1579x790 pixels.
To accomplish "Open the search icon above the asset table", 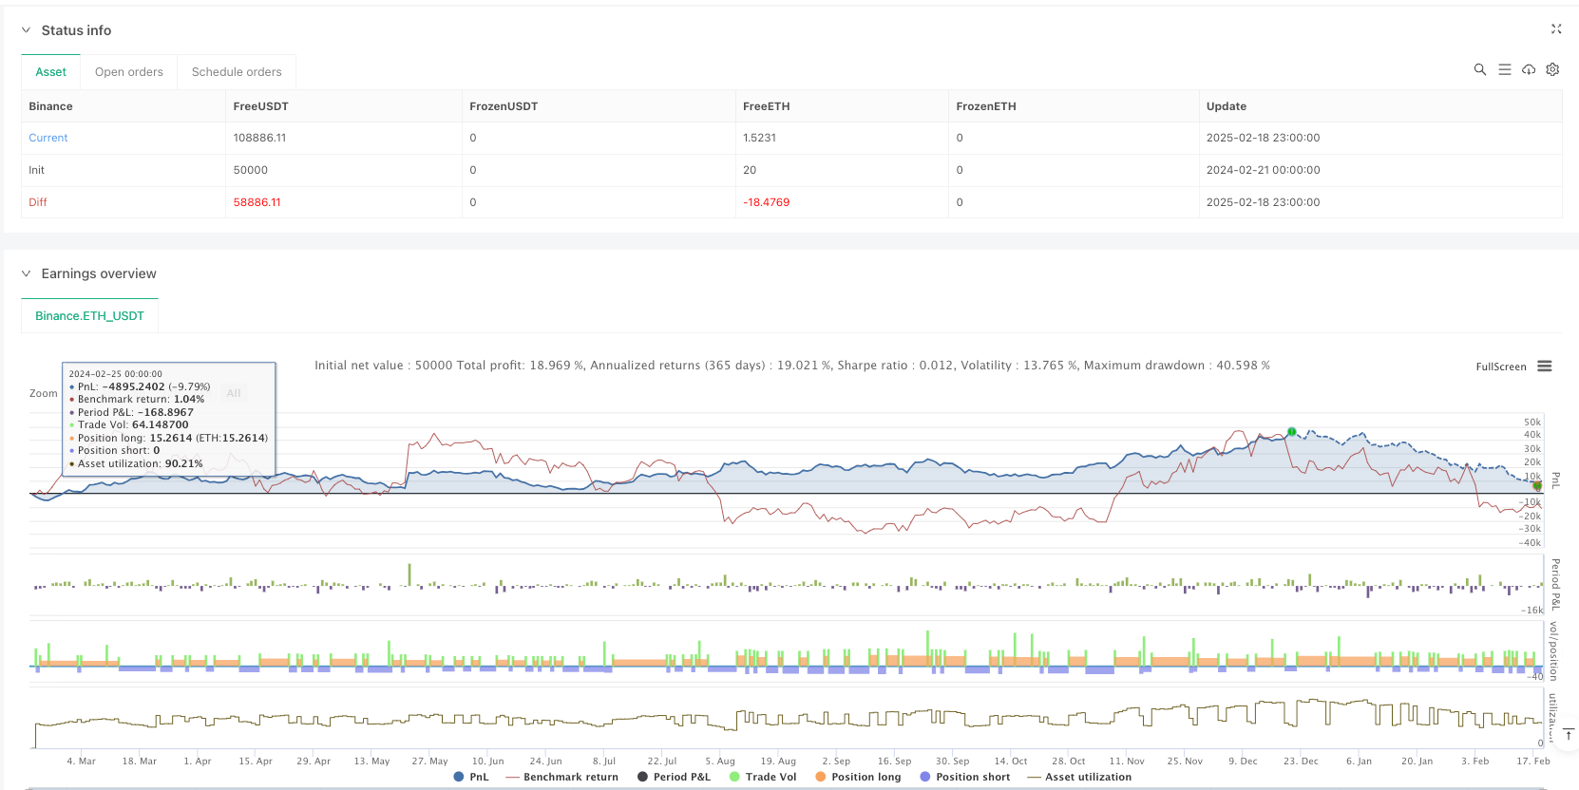I will (x=1480, y=69).
